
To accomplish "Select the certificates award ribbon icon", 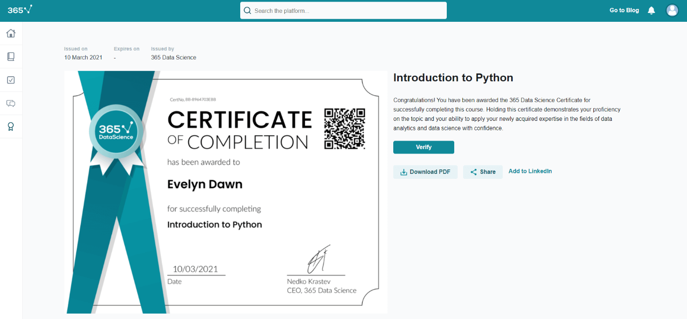I will coord(11,126).
